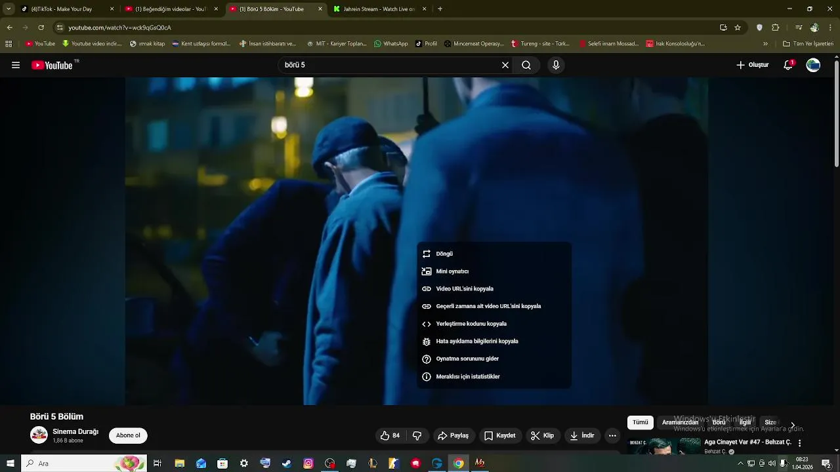The width and height of the screenshot is (840, 472).
Task: Like the video with thumbs up (84)
Action: [390, 435]
